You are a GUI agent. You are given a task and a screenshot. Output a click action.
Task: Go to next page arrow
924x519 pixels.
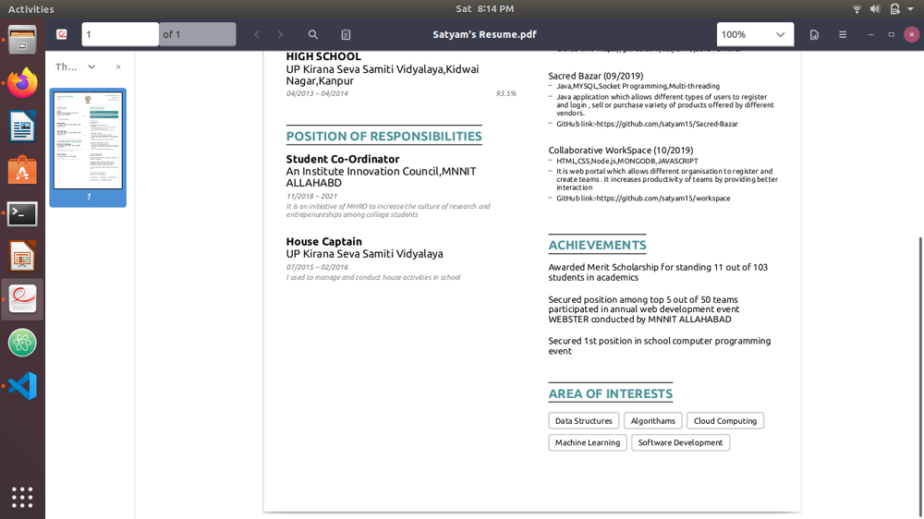click(281, 35)
